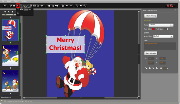Click the copy icon in toolbar
This screenshot has width=180, height=104.
49,6
